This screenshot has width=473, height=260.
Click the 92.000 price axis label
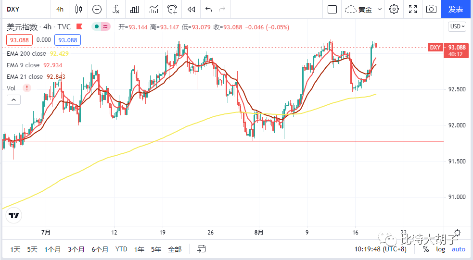(x=457, y=125)
